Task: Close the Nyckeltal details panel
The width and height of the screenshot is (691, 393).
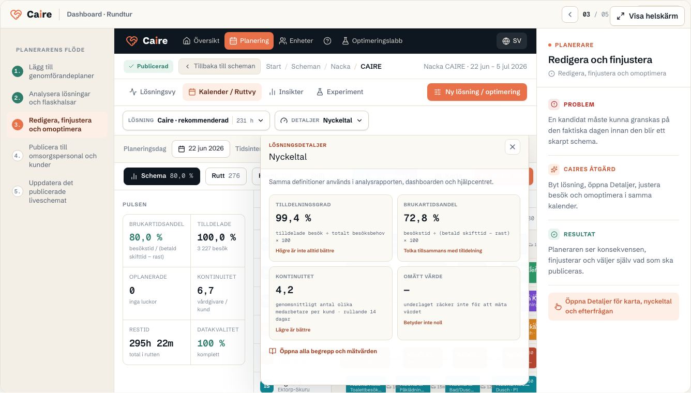Action: click(513, 147)
